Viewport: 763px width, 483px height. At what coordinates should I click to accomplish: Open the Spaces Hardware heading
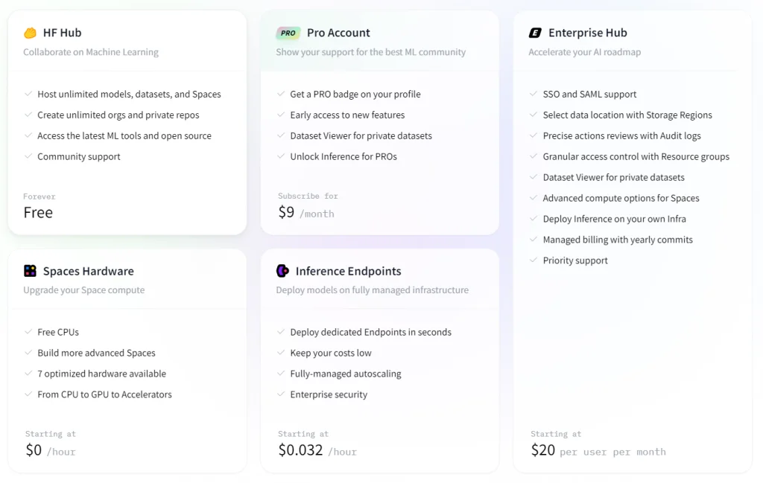pos(88,271)
